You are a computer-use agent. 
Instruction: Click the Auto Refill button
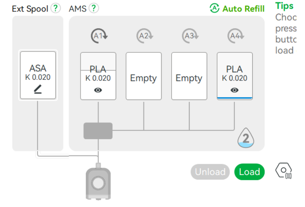tap(237, 9)
